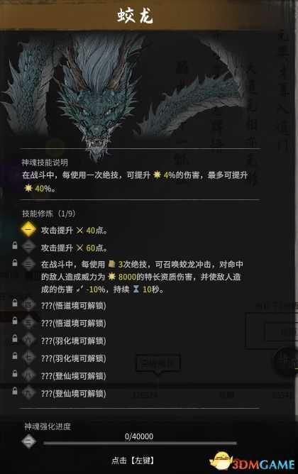Select the gold first-tier skill diamond icon
Viewport: 298px width, 474px height.
28,230
